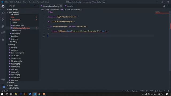Show hidden tray icons chevron

pyautogui.click(x=143, y=94)
